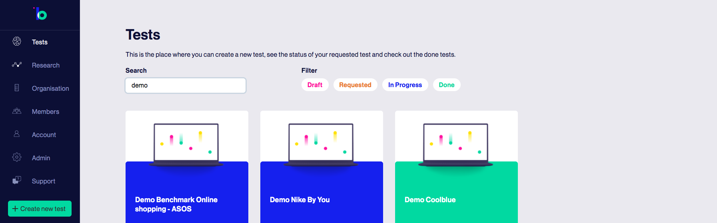
Task: Open the Demo Nike By You test
Action: 322,167
